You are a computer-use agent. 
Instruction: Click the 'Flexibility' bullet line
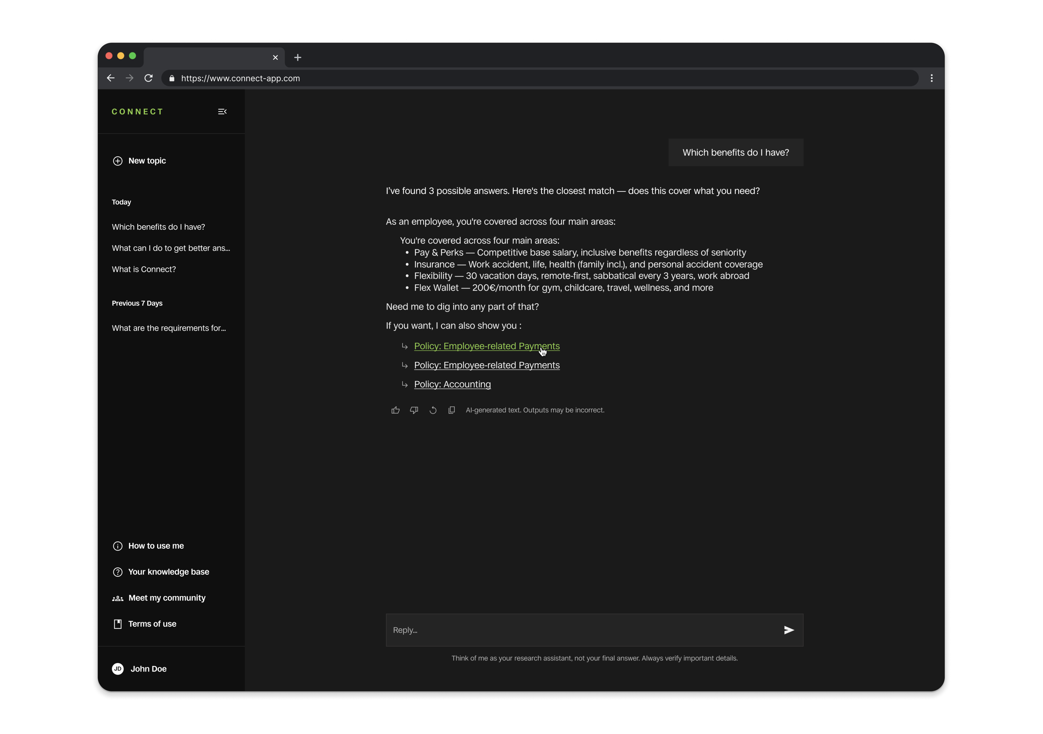click(581, 276)
